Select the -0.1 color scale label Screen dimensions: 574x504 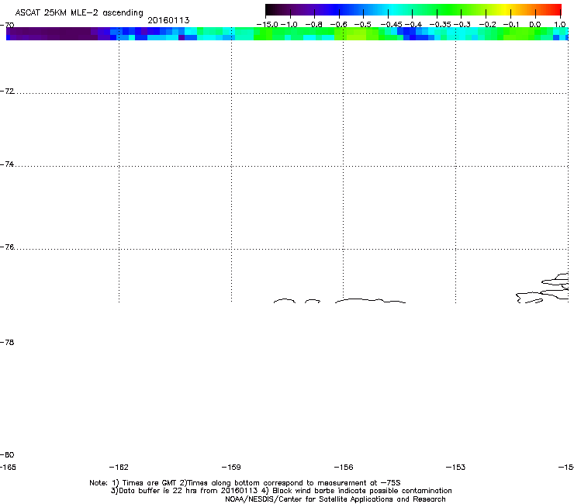(x=511, y=25)
